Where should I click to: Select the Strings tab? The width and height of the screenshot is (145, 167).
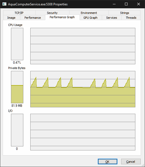coord(125,13)
